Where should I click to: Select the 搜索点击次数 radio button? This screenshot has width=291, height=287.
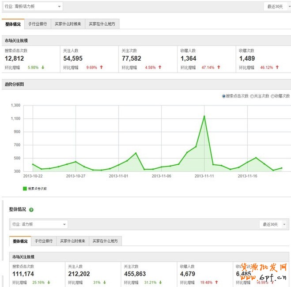tap(224, 96)
